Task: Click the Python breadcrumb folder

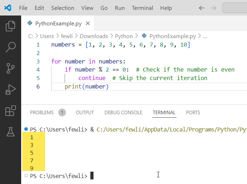Action: pyautogui.click(x=124, y=36)
